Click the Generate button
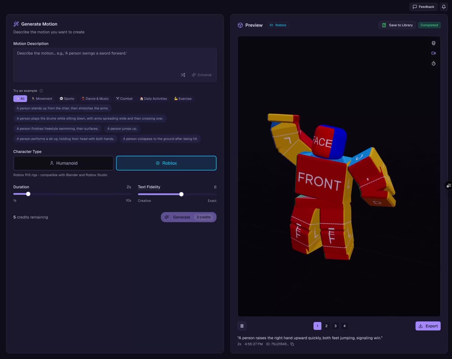Image resolution: width=452 pixels, height=359 pixels. [x=189, y=217]
